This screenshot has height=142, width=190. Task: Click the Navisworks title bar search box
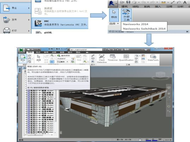pos(86,50)
